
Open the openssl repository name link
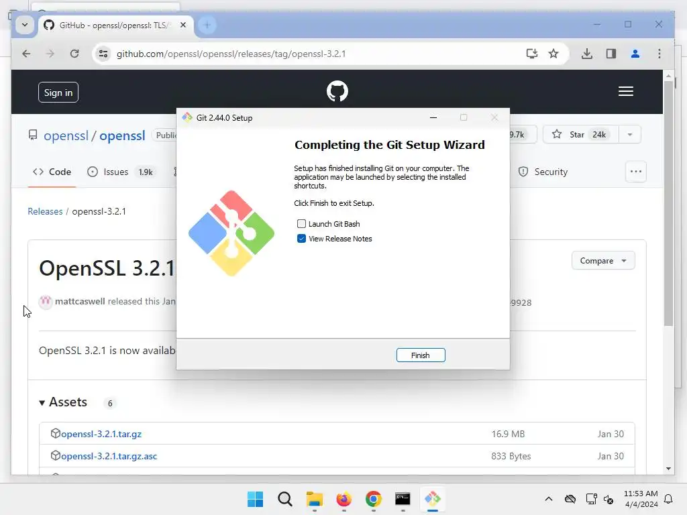pos(122,135)
